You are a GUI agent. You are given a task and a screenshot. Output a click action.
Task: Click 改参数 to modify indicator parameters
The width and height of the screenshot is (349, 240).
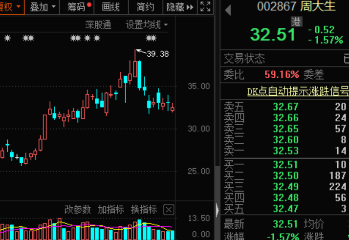coord(78,210)
